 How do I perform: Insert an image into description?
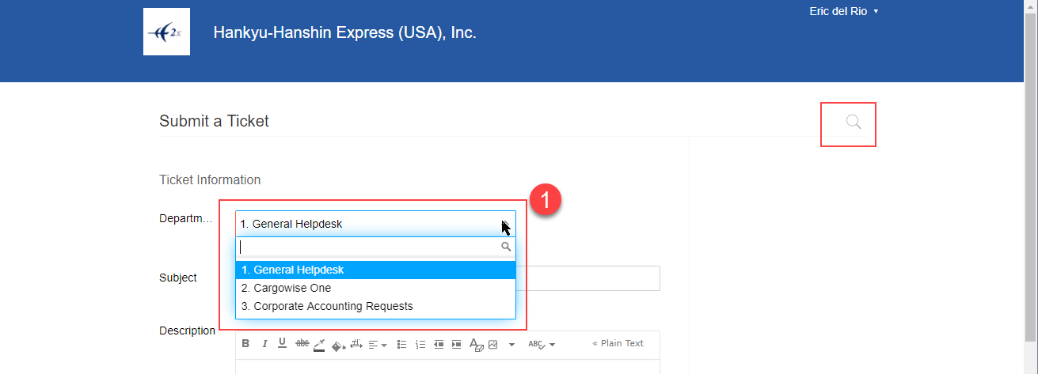[492, 345]
